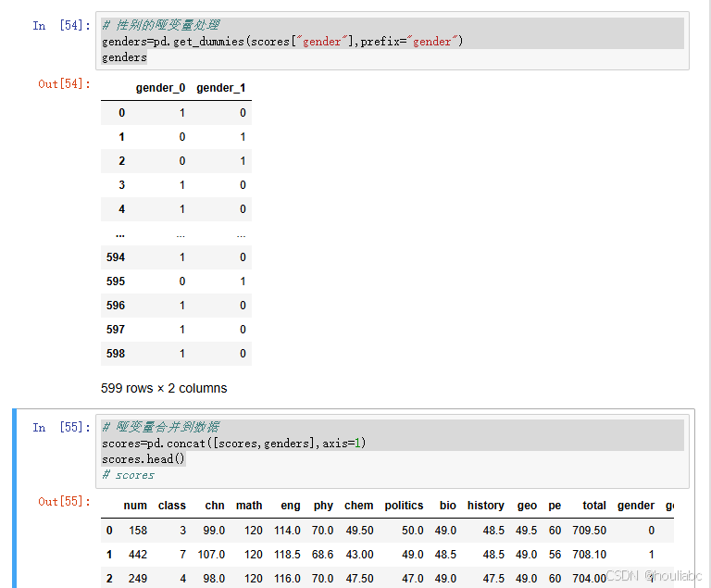Select the 'gender' column header in scores table
This screenshot has width=711, height=588.
tap(636, 505)
